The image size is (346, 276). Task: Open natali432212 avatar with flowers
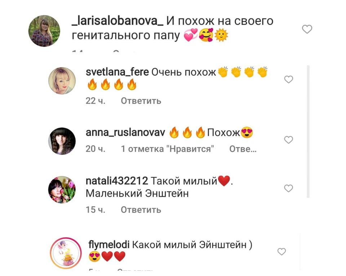[x=62, y=189]
